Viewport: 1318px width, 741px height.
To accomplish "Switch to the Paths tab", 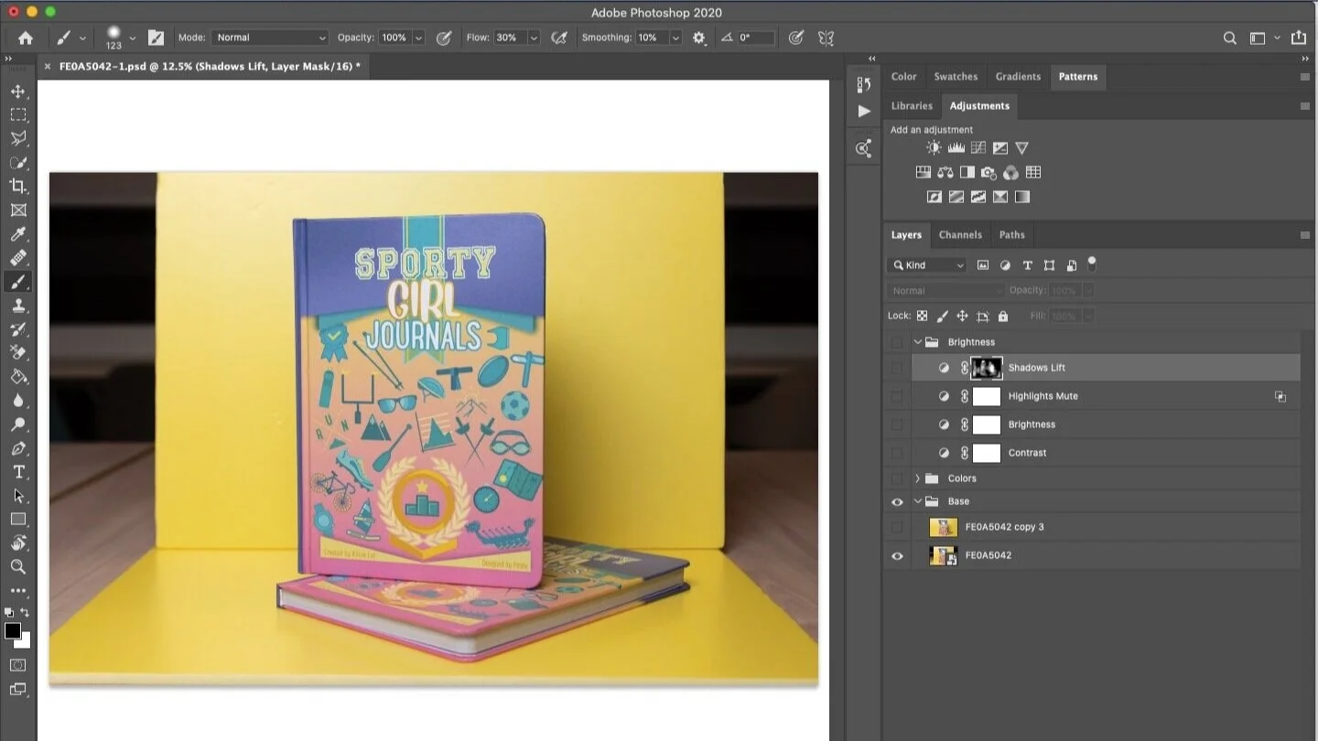I will [1011, 235].
